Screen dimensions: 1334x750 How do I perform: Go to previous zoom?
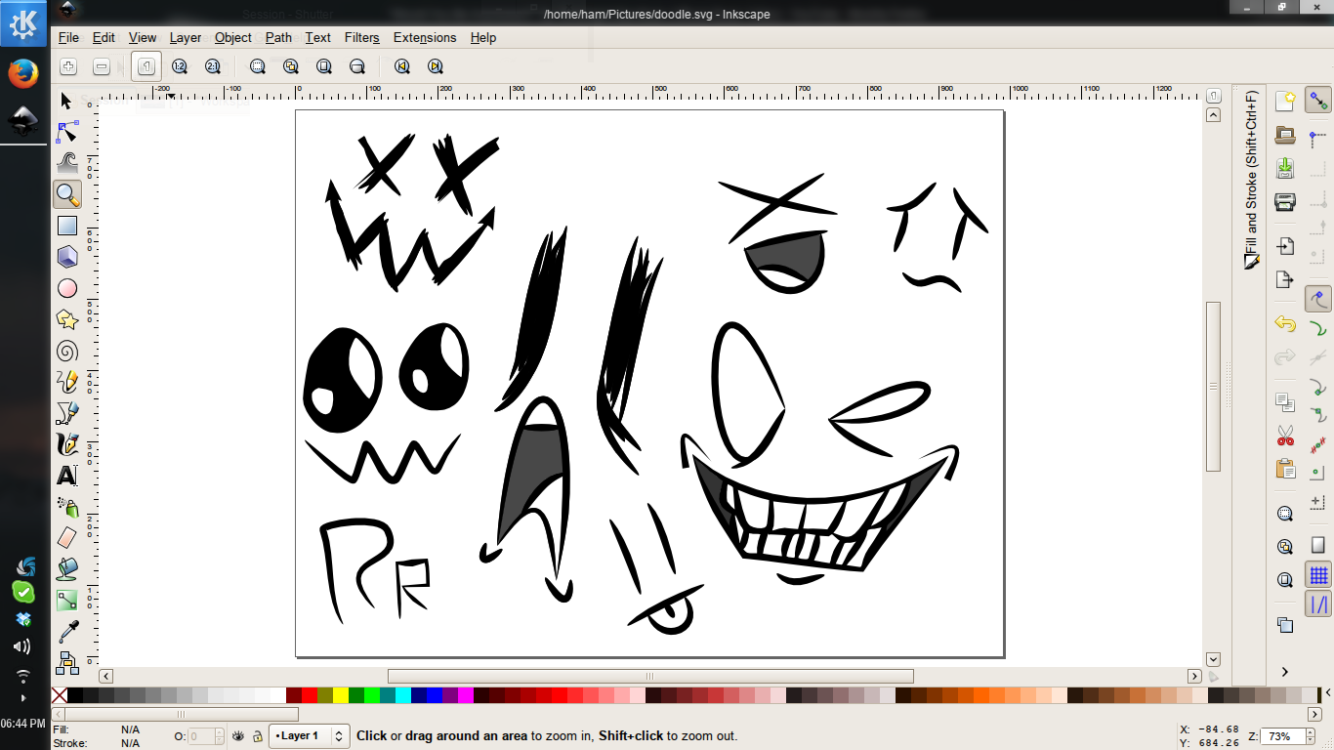[401, 66]
